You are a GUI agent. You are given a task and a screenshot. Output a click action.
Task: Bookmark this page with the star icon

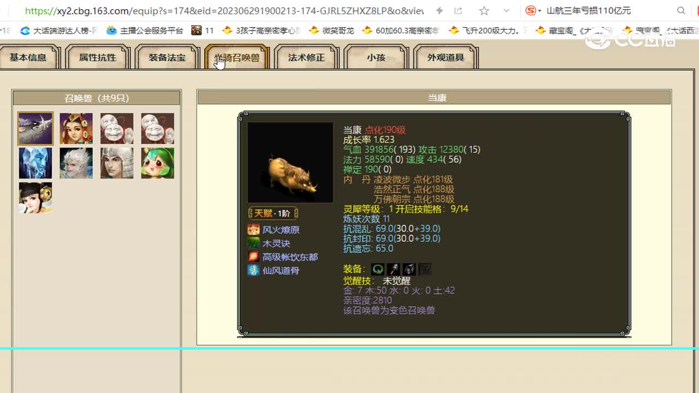pyautogui.click(x=484, y=10)
